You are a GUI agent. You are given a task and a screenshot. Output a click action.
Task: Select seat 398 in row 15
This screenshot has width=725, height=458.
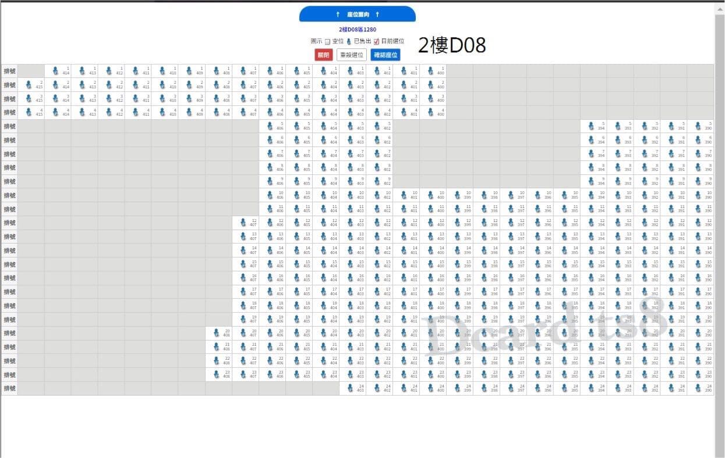487,264
